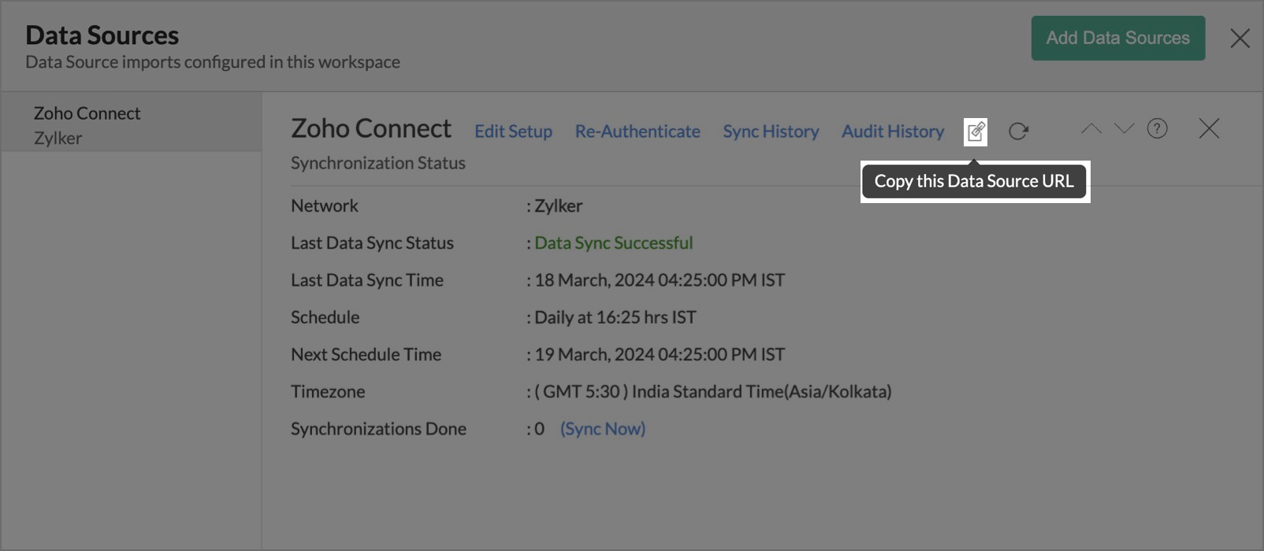Open the help question mark icon

[1157, 129]
